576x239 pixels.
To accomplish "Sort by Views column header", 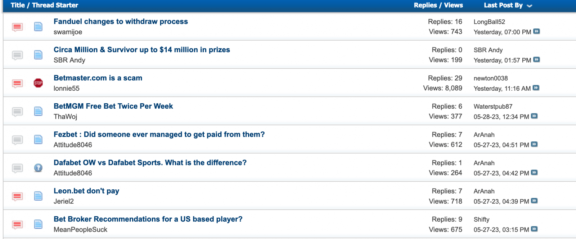I will point(453,5).
